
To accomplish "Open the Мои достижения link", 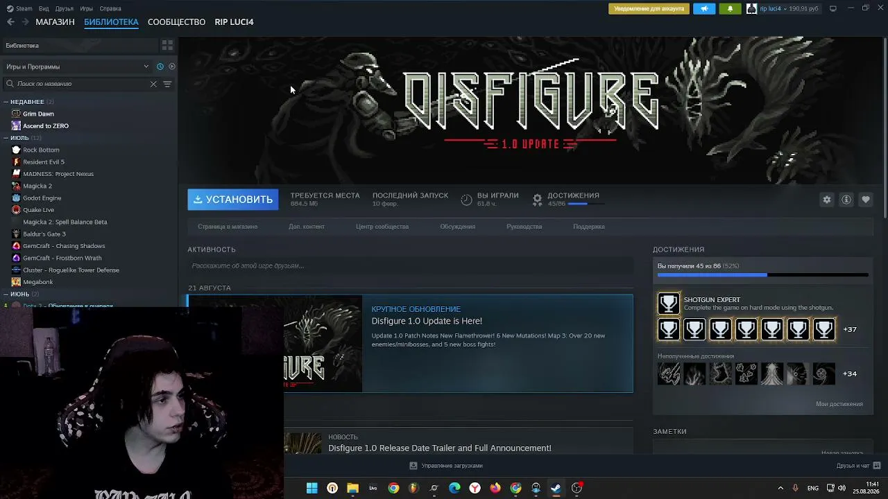I will 839,404.
